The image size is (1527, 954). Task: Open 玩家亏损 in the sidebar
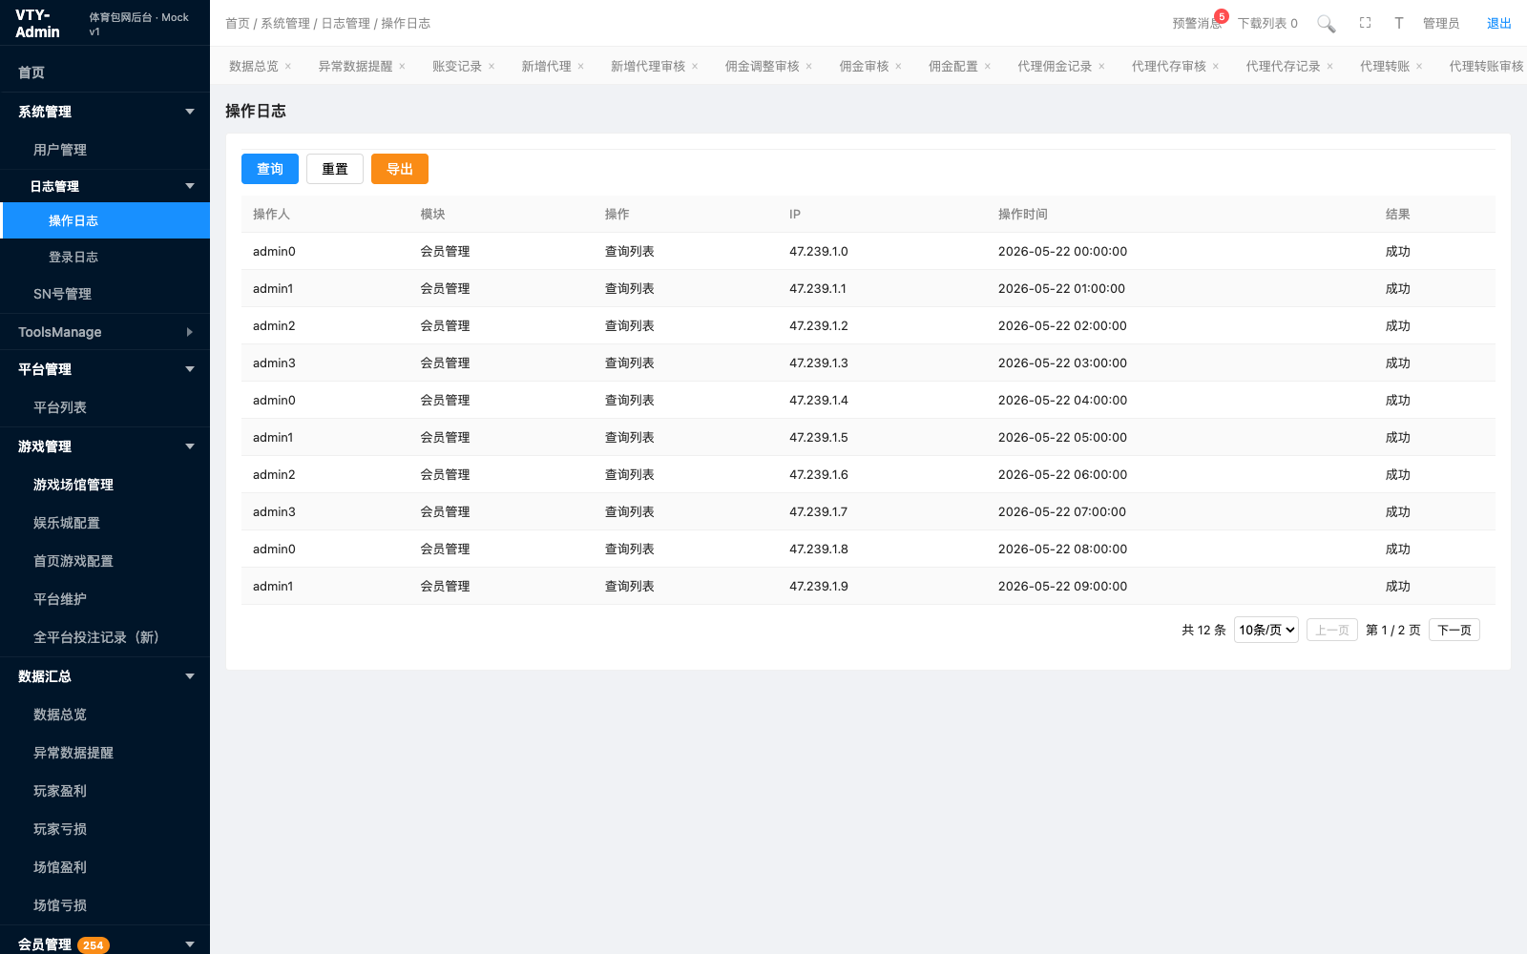pyautogui.click(x=105, y=829)
